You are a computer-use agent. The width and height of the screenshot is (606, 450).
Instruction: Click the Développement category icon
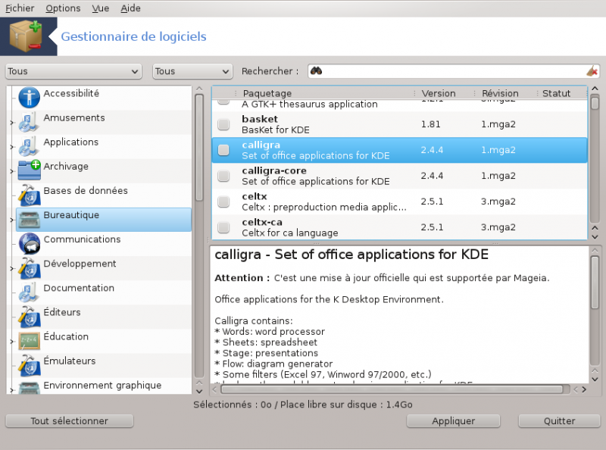point(29,268)
